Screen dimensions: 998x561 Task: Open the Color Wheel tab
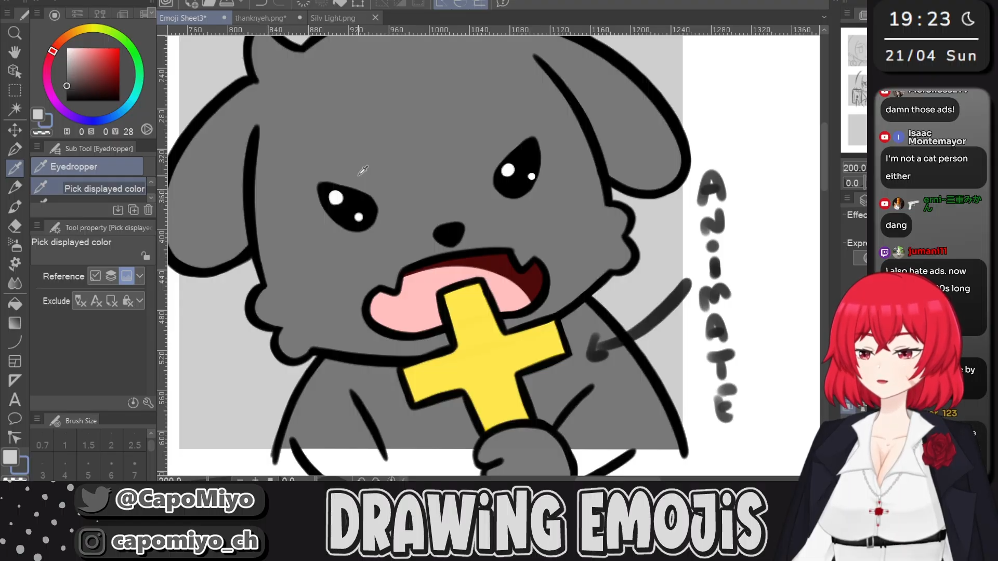[x=55, y=15]
